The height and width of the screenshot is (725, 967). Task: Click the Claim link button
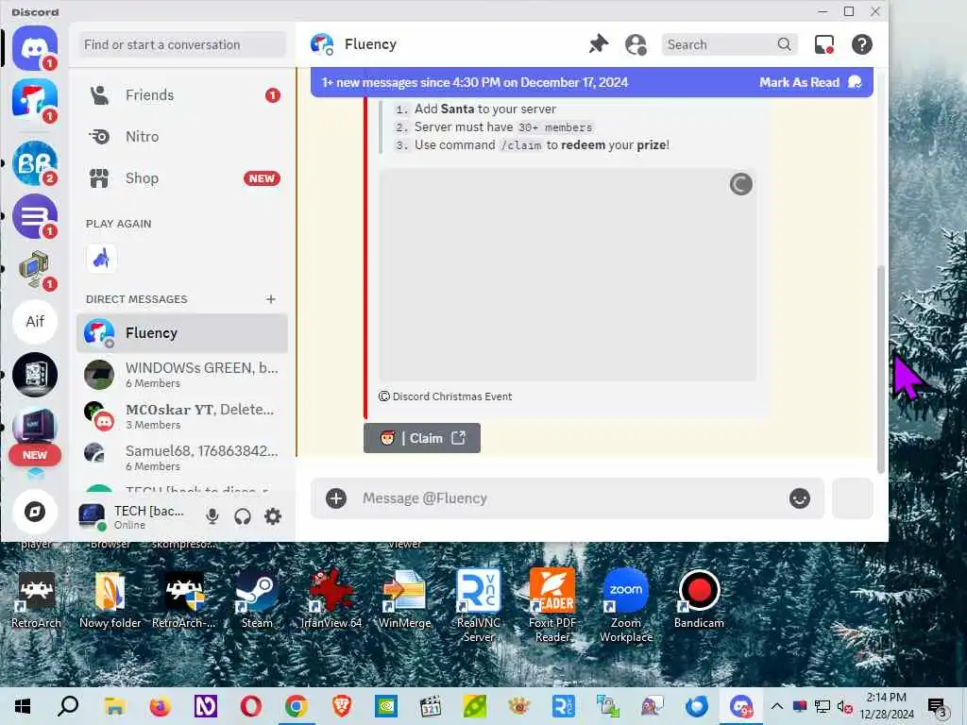[422, 438]
